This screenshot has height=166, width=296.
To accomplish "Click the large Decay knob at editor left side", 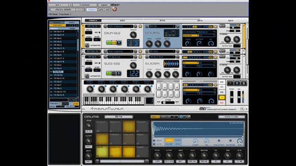I will pos(88,156).
